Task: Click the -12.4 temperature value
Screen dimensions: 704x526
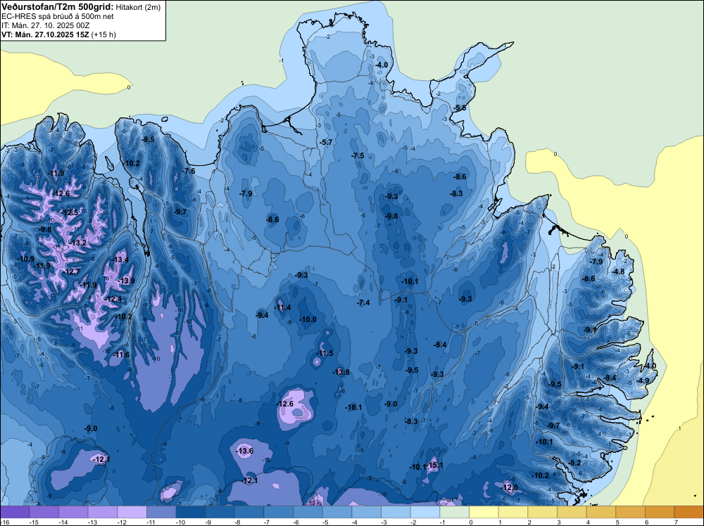Action: tap(113, 299)
